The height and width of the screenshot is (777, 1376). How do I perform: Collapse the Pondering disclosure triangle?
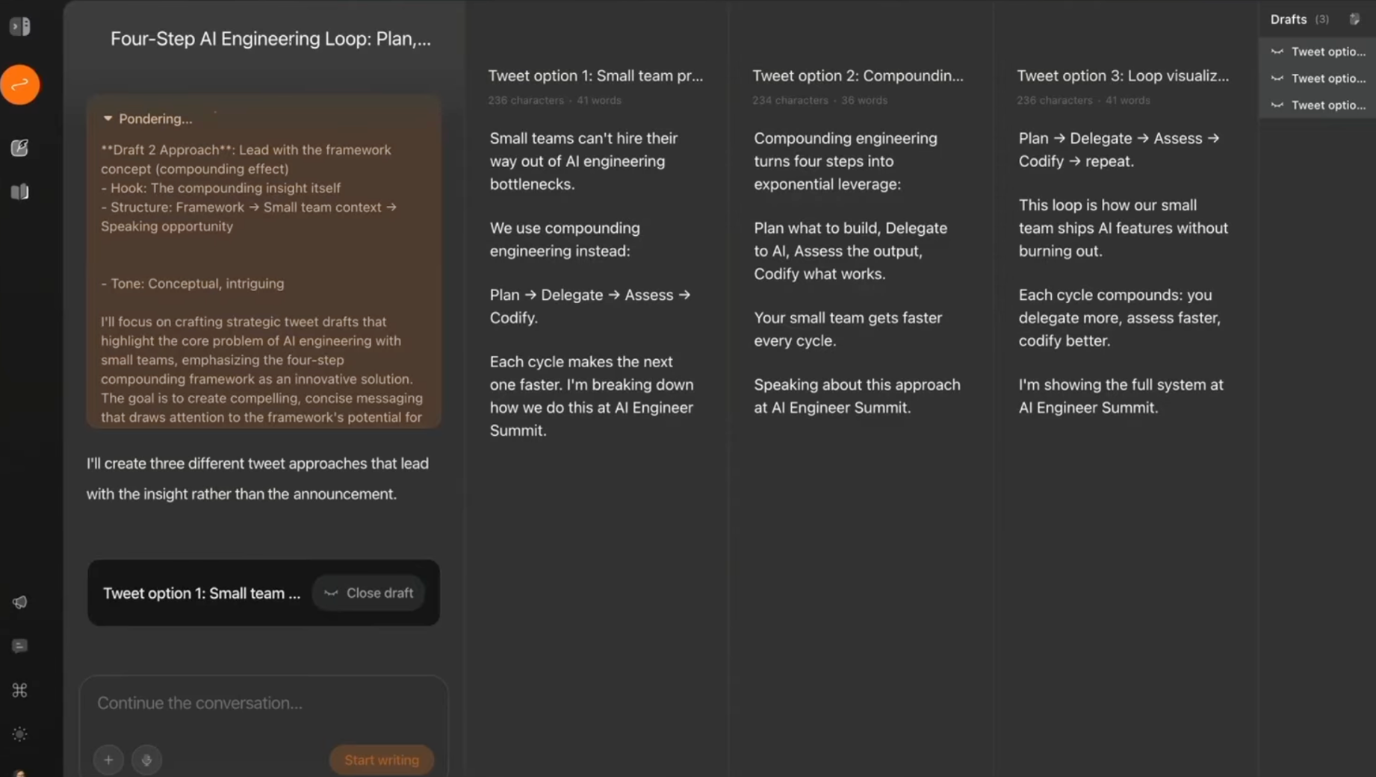[x=108, y=119]
